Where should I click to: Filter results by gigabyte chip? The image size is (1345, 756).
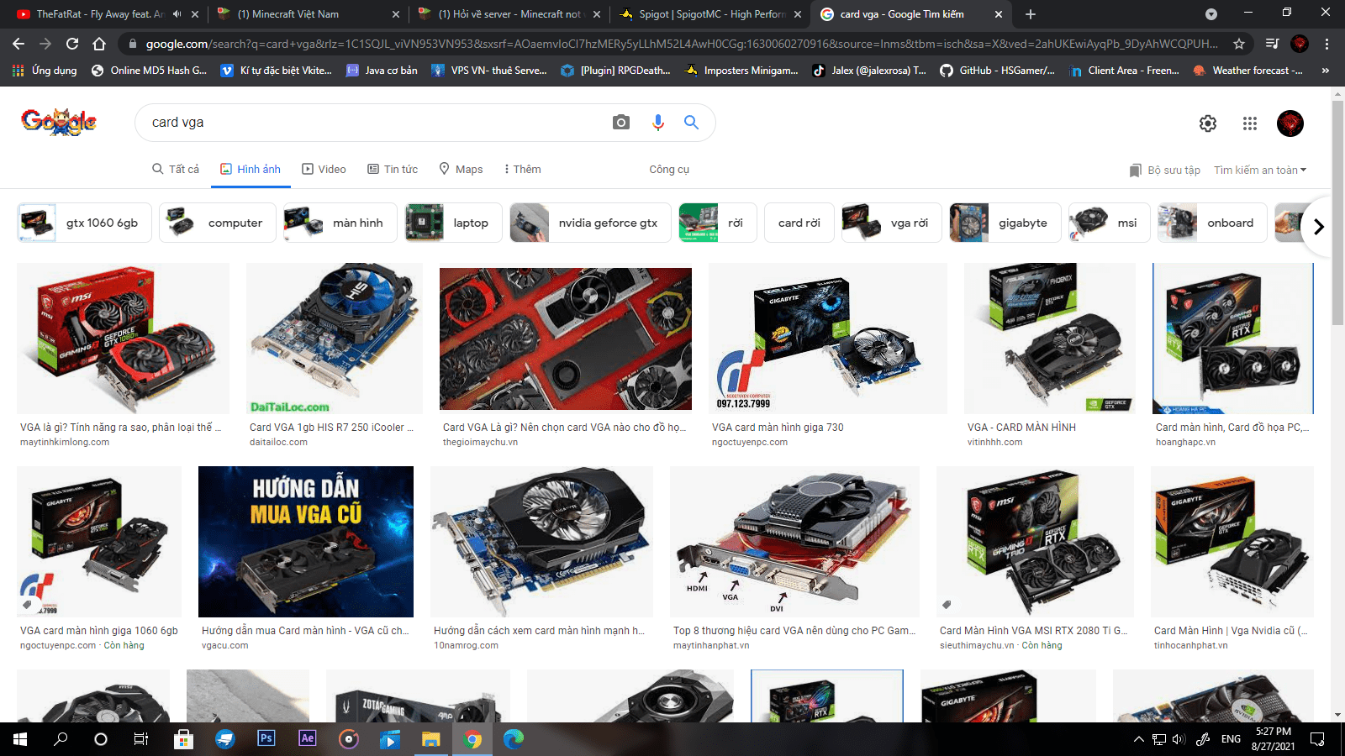[1005, 223]
